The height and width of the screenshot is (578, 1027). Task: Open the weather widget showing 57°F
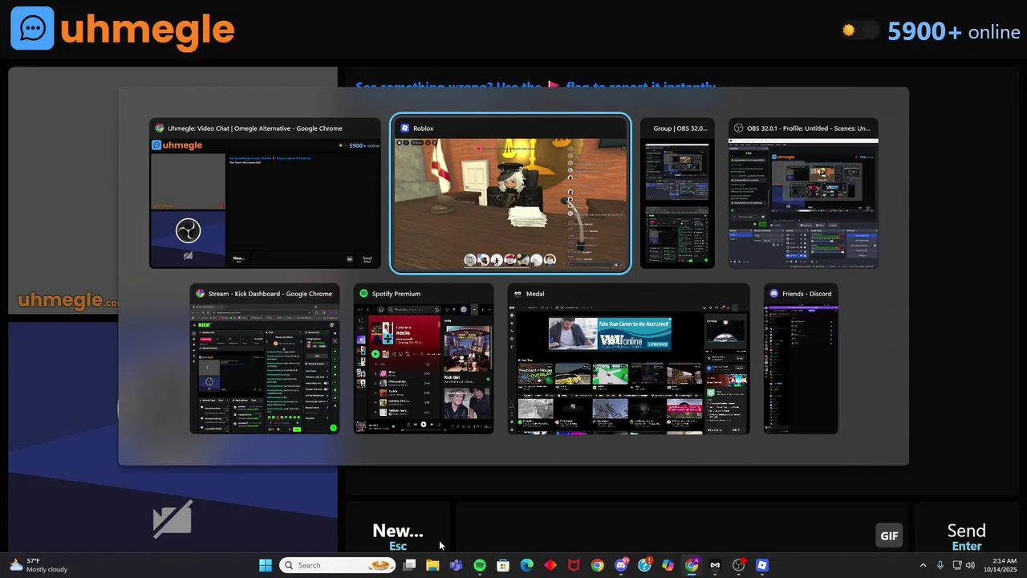[39, 565]
